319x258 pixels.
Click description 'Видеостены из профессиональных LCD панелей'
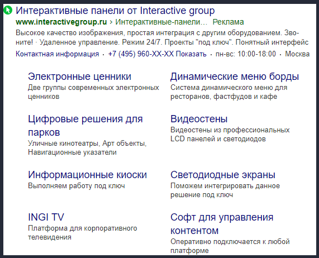230,135
